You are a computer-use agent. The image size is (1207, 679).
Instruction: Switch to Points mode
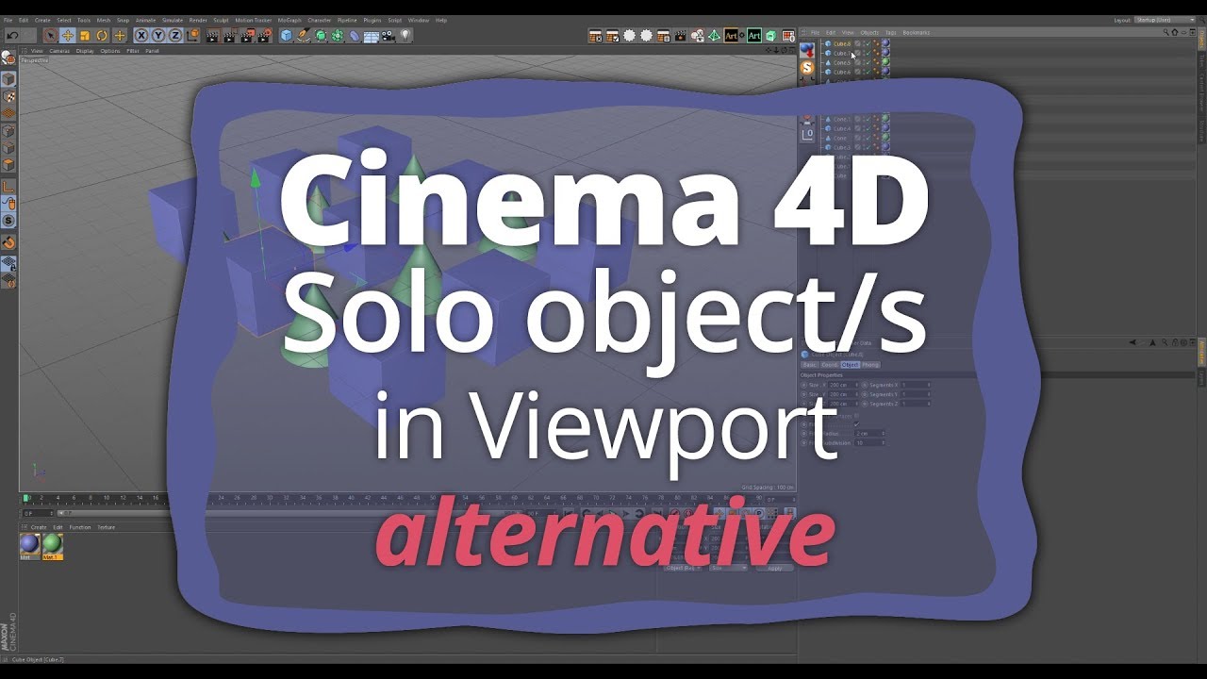[8, 130]
